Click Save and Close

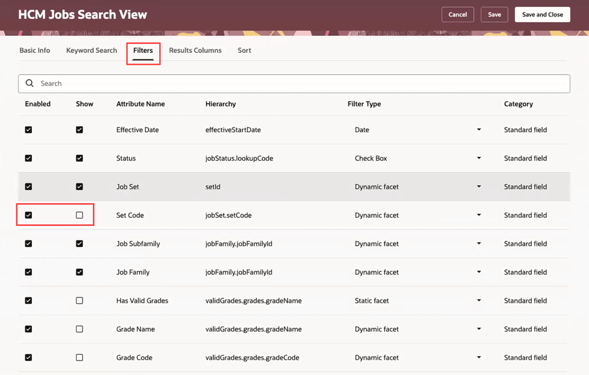[x=542, y=15]
